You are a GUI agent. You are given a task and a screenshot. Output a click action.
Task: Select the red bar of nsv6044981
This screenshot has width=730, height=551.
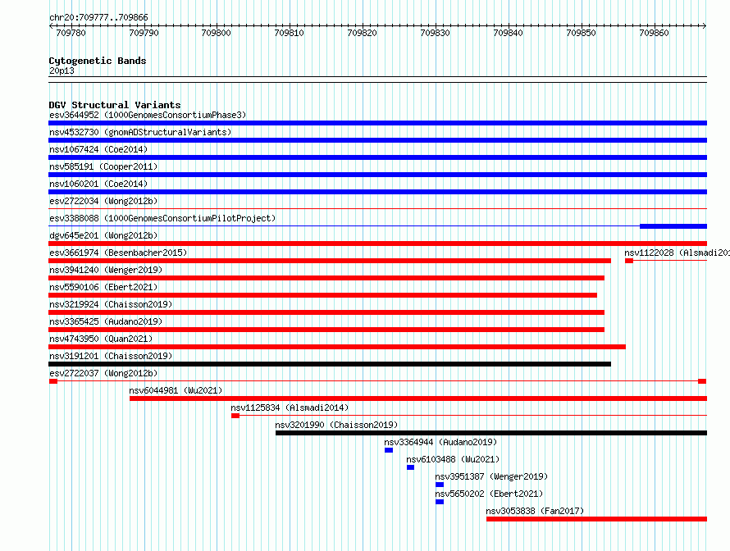click(418, 398)
